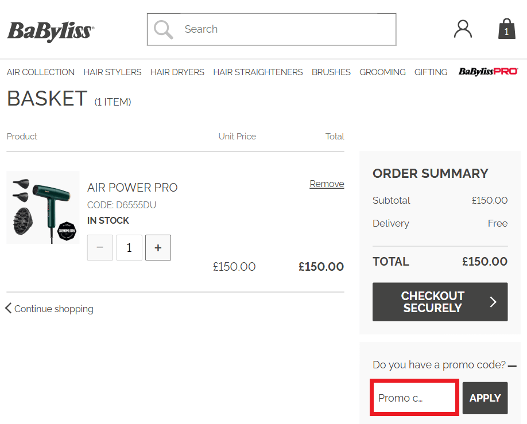This screenshot has height=424, width=527.
Task: Click the Checkout Securely button
Action: point(440,302)
